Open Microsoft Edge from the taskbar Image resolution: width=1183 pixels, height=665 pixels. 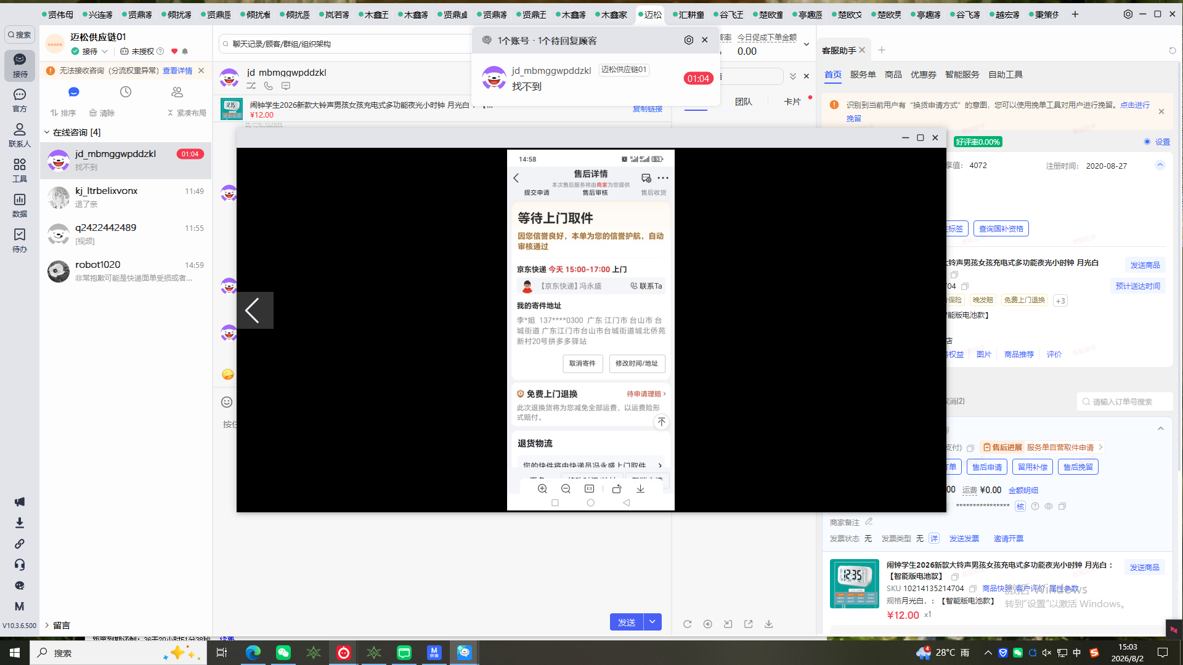point(253,653)
